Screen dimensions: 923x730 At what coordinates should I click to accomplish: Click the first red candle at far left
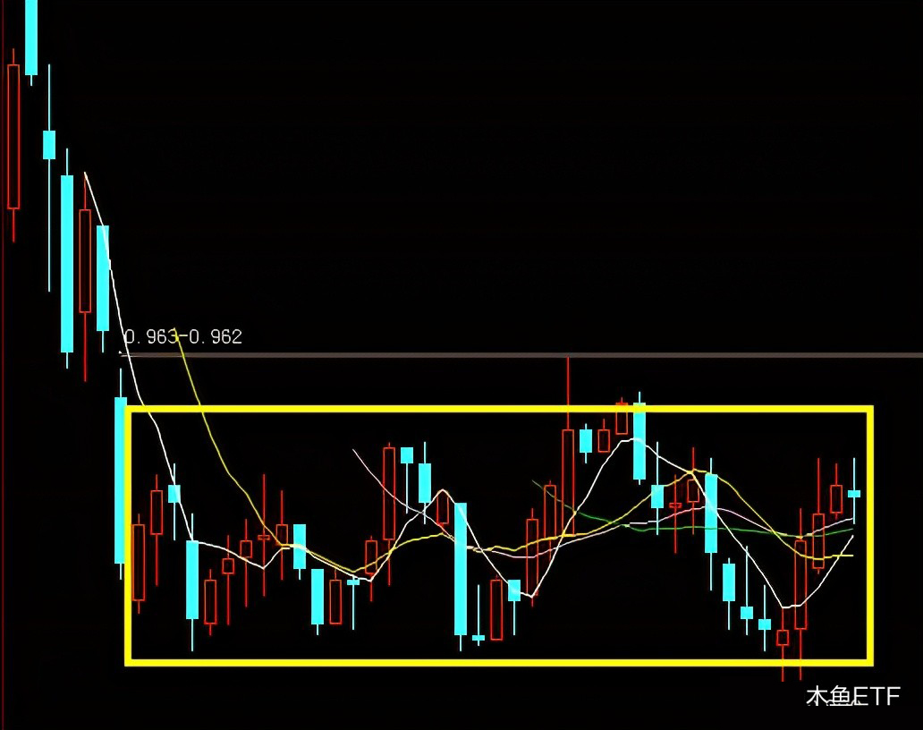13,136
